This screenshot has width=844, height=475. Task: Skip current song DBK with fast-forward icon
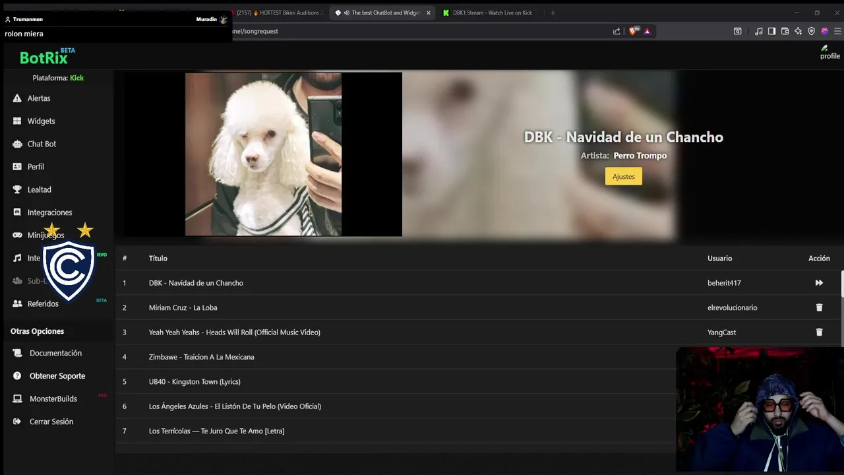click(819, 283)
